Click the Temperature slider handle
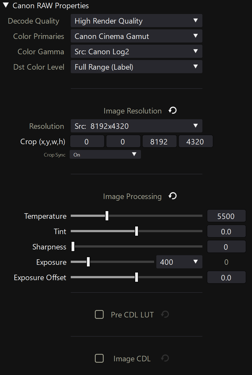 coord(107,216)
